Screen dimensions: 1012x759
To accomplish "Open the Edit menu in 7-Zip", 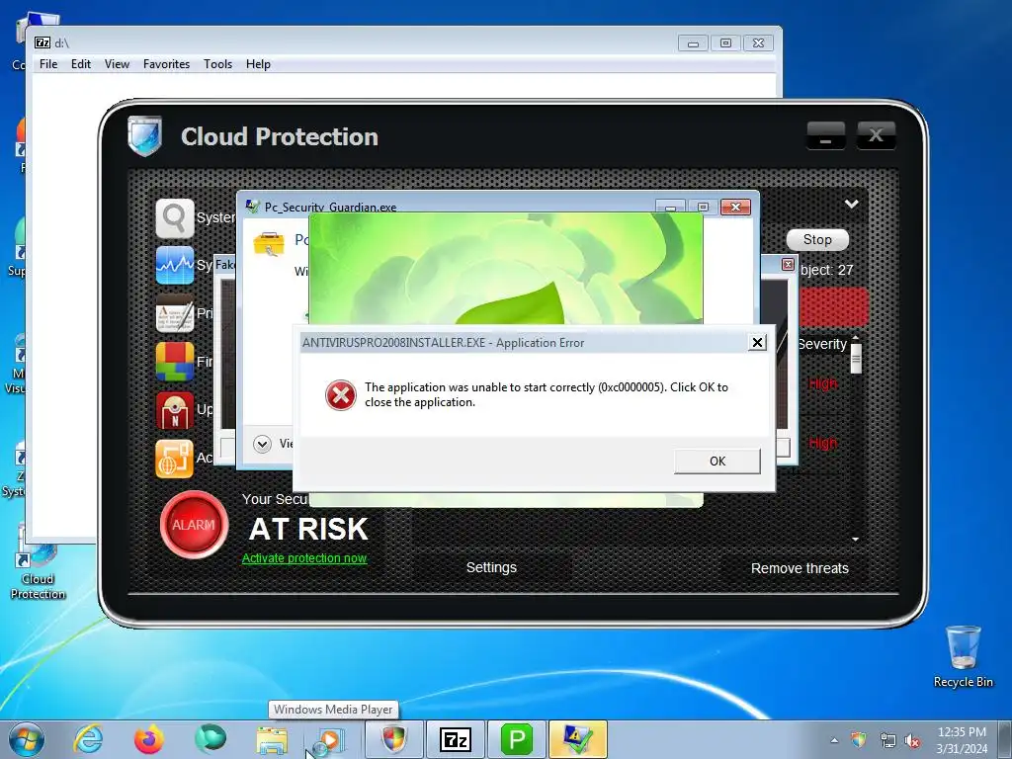I will tap(81, 64).
